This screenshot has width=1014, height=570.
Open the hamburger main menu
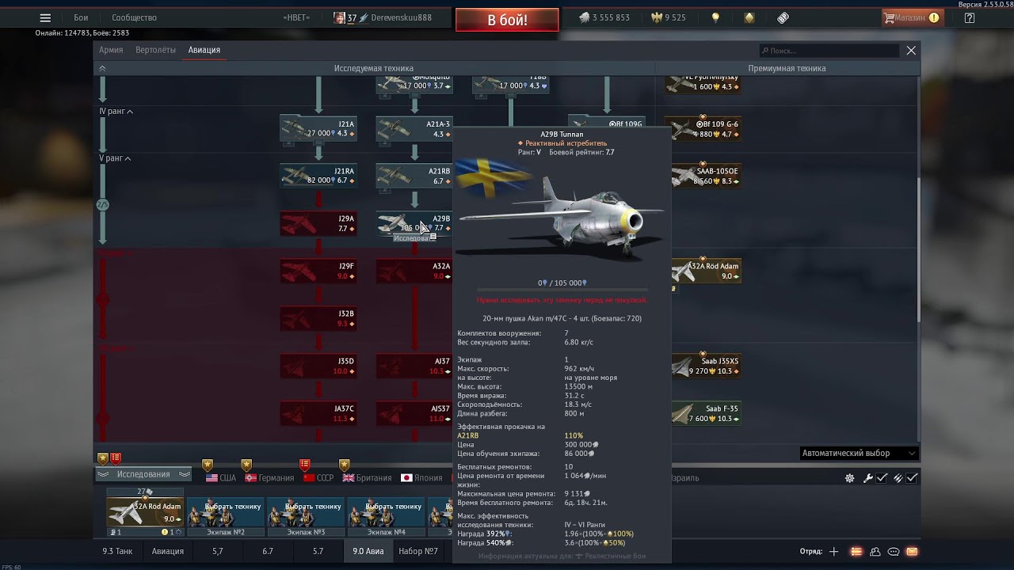[45, 17]
